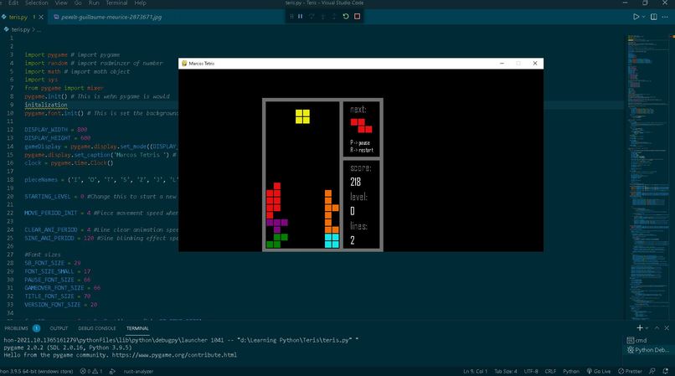Click the Step Out debug icon
Image resolution: width=675 pixels, height=376 pixels.
(334, 17)
